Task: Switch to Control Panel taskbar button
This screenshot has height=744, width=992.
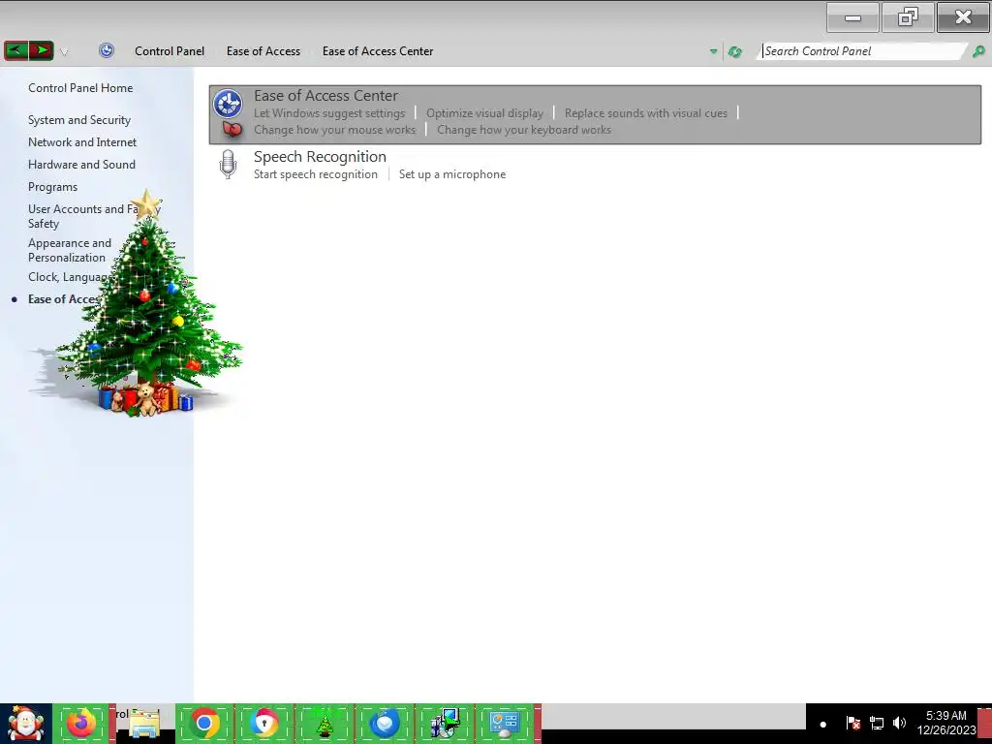Action: [x=505, y=724]
